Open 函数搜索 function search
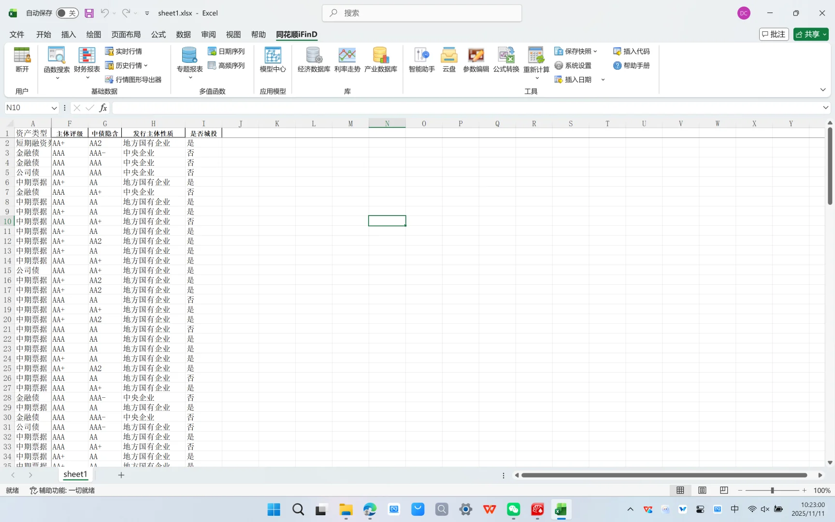The height and width of the screenshot is (522, 835). 57,63
